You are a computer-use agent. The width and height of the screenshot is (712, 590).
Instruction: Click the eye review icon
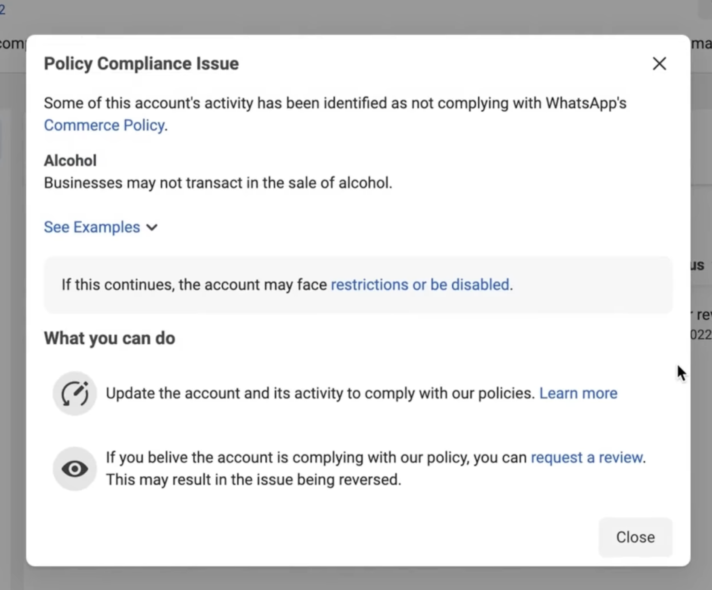pyautogui.click(x=75, y=469)
